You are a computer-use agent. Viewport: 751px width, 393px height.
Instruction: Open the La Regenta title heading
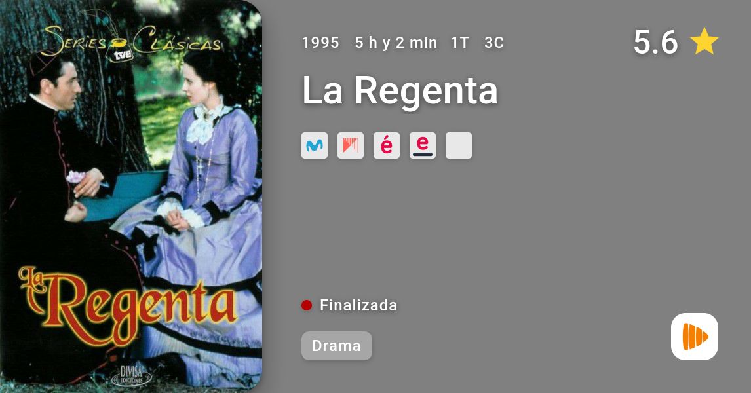tap(400, 90)
